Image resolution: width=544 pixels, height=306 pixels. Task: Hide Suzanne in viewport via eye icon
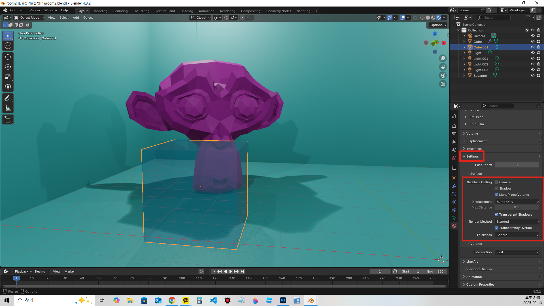coord(533,75)
